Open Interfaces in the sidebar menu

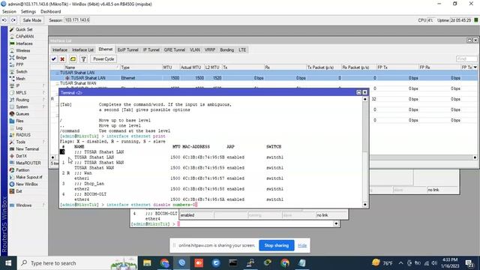[x=24, y=43]
